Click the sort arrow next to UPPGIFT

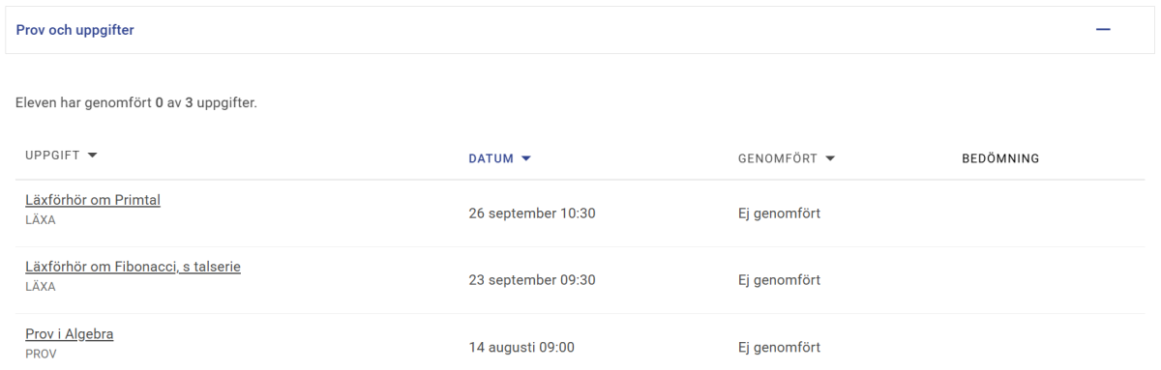click(x=93, y=157)
